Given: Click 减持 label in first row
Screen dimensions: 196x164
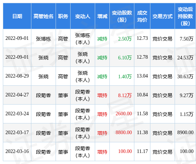Looking at the screenshot, I should coord(102,39).
